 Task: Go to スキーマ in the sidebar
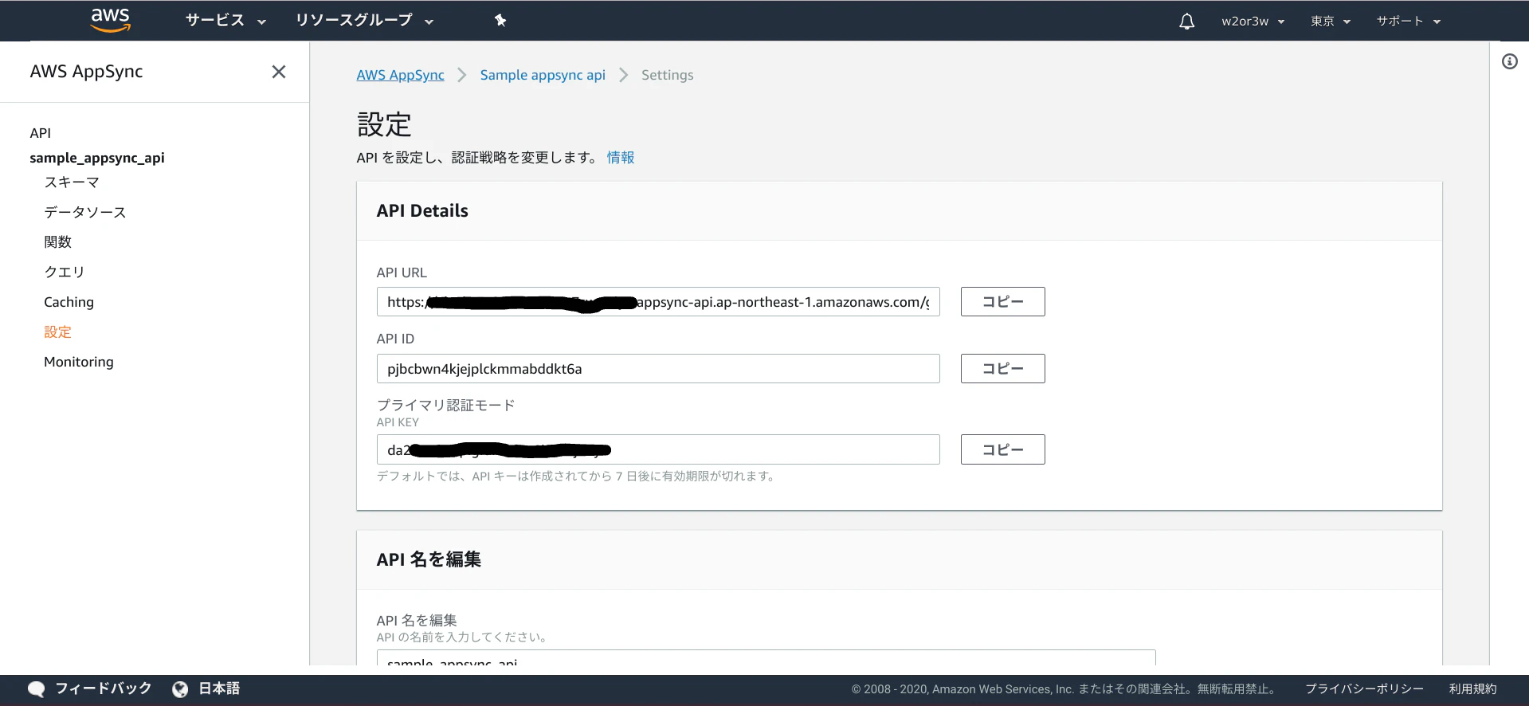click(x=72, y=182)
